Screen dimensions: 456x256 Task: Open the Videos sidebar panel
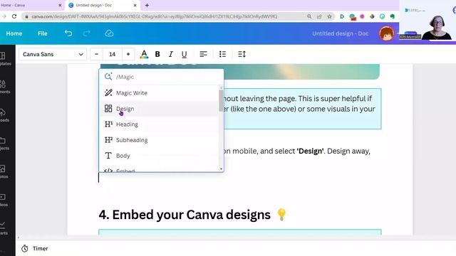tap(4, 200)
